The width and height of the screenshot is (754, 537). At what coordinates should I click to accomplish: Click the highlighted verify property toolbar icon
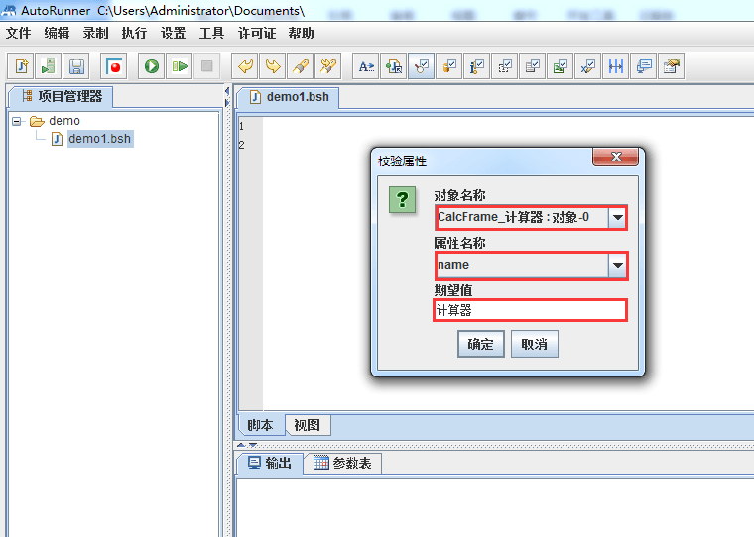tap(422, 66)
